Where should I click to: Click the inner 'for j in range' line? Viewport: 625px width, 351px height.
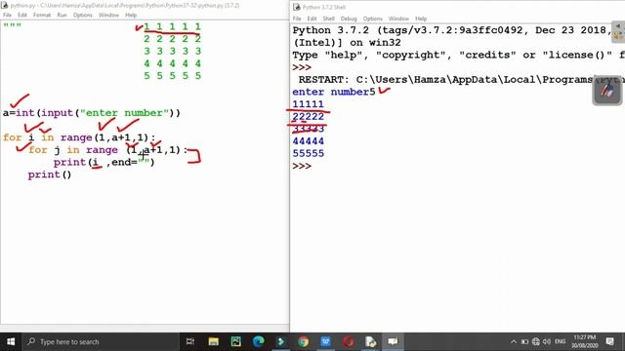(107, 150)
